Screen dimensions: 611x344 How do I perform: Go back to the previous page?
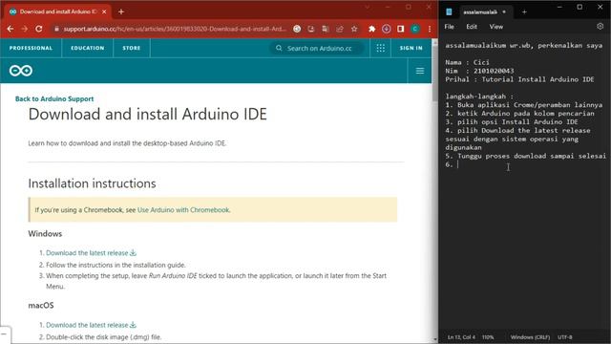[x=11, y=29]
